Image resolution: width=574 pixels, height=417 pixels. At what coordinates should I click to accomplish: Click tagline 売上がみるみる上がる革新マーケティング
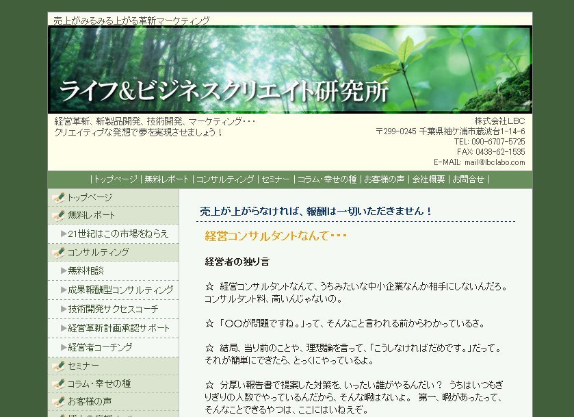[x=132, y=21]
